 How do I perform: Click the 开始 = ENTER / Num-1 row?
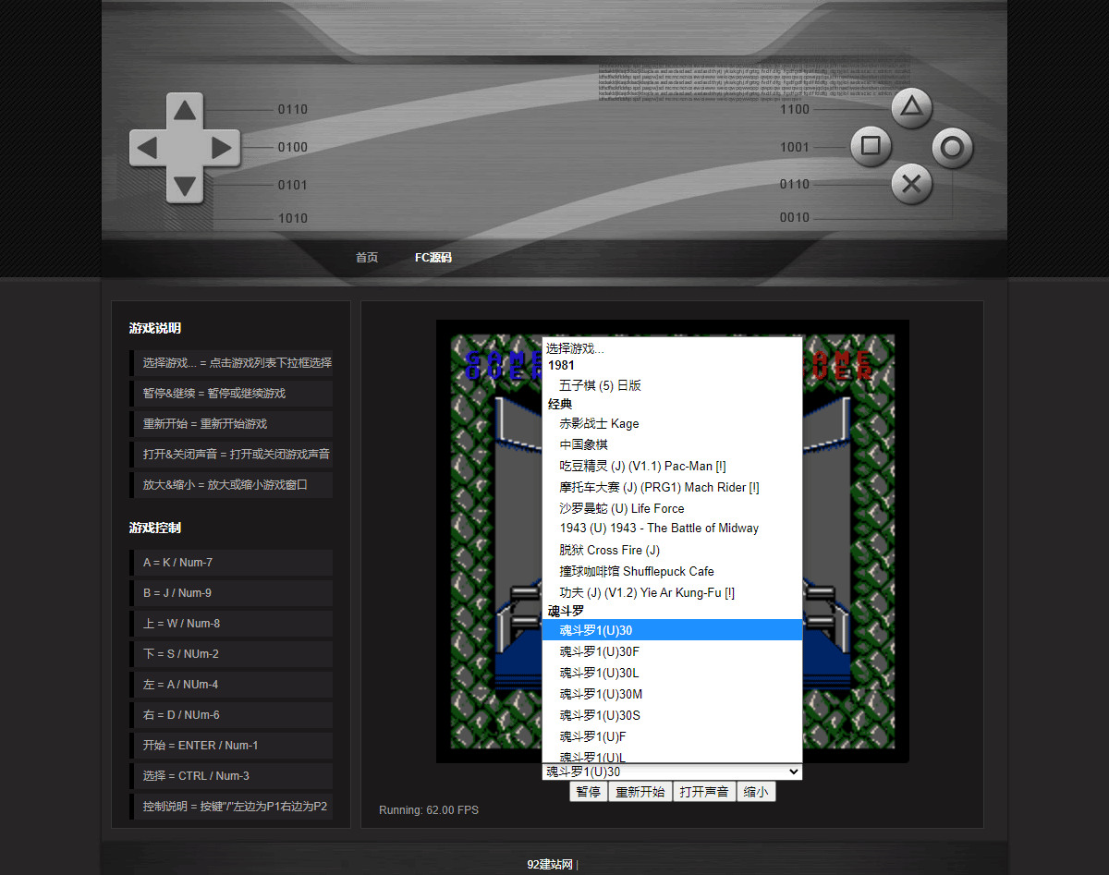231,746
